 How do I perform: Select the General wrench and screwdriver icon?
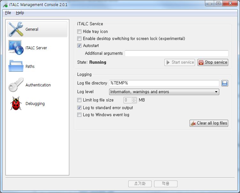16,29
